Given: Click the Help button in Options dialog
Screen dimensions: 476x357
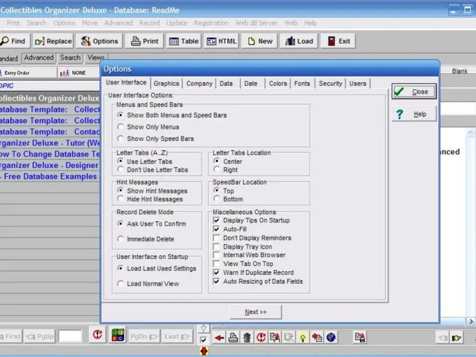Looking at the screenshot, I should point(414,114).
